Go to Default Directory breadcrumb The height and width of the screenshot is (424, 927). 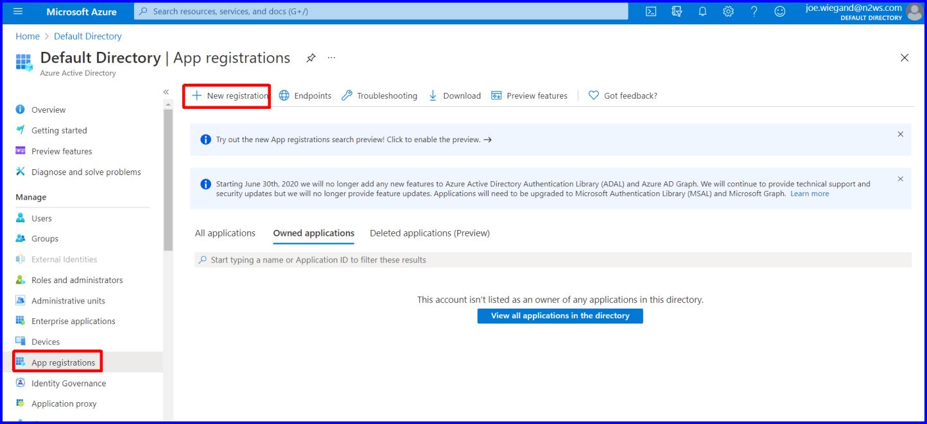pos(88,37)
